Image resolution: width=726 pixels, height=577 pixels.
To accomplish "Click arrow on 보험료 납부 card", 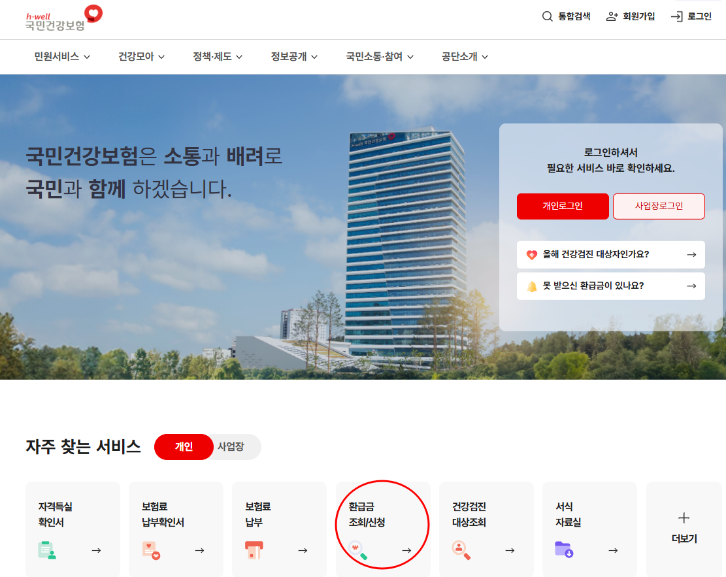I will (303, 551).
